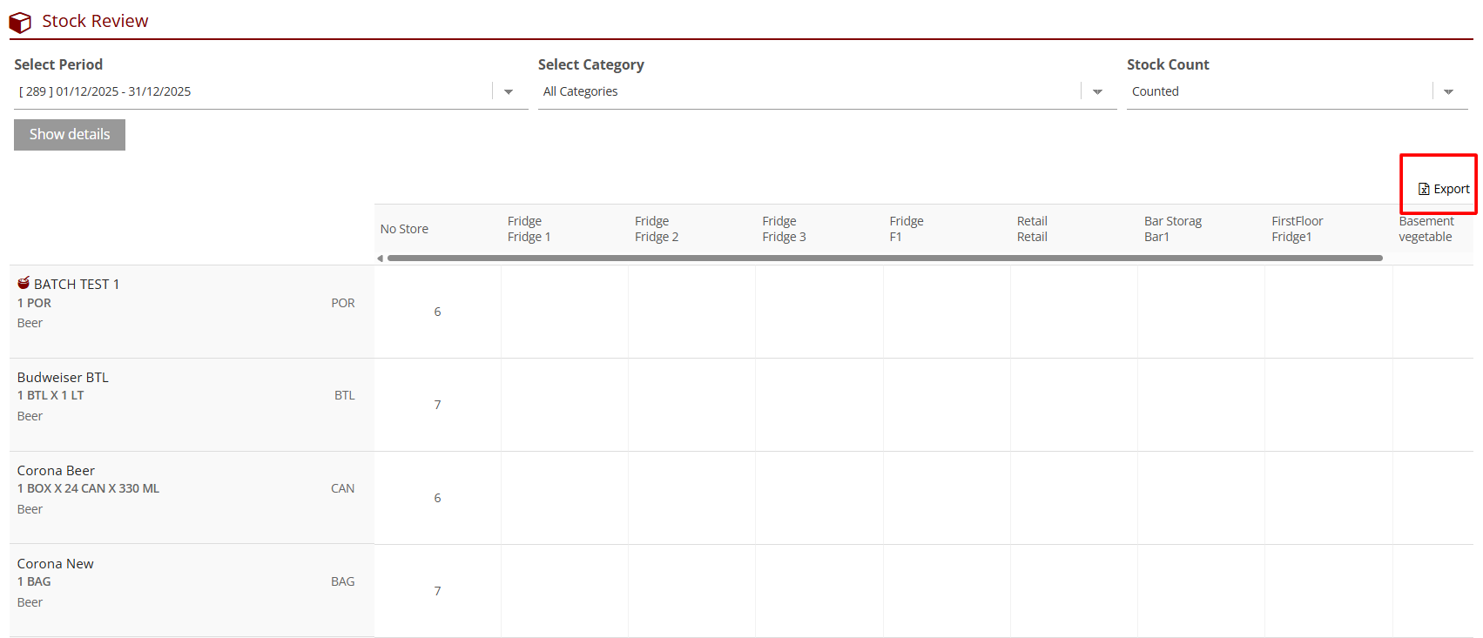Select the Corona Beer product row
The image size is (1483, 638).
pos(56,471)
